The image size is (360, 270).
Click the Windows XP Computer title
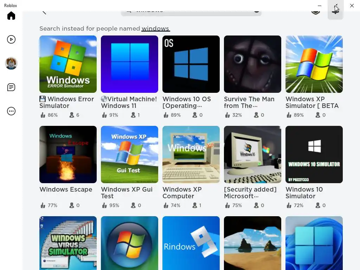[x=182, y=193]
